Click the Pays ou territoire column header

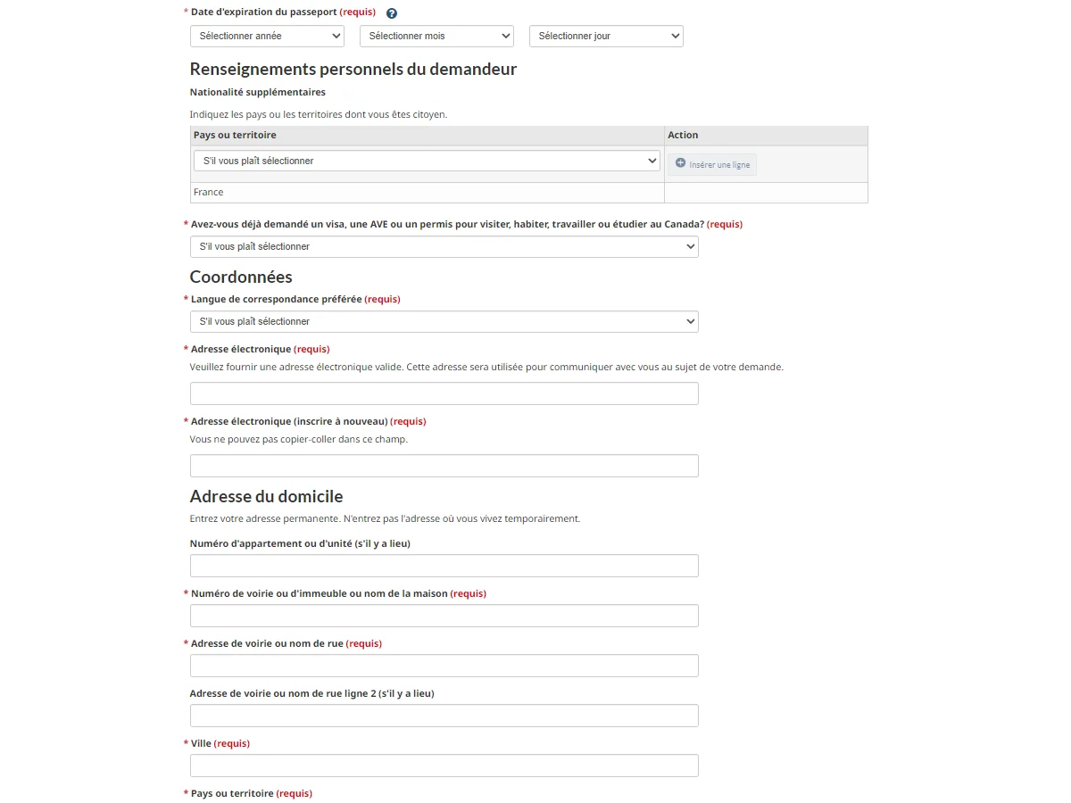pyautogui.click(x=232, y=135)
